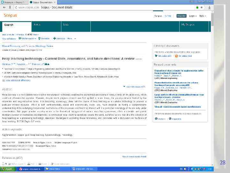Click the bookmark star icon
The image size is (230, 173).
[x=202, y=7]
